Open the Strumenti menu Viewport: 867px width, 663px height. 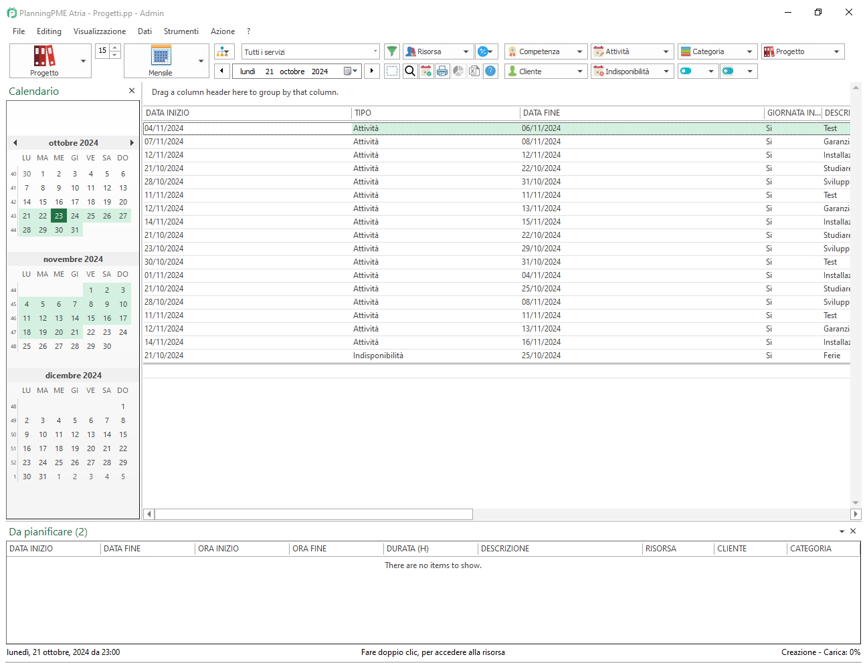point(181,31)
